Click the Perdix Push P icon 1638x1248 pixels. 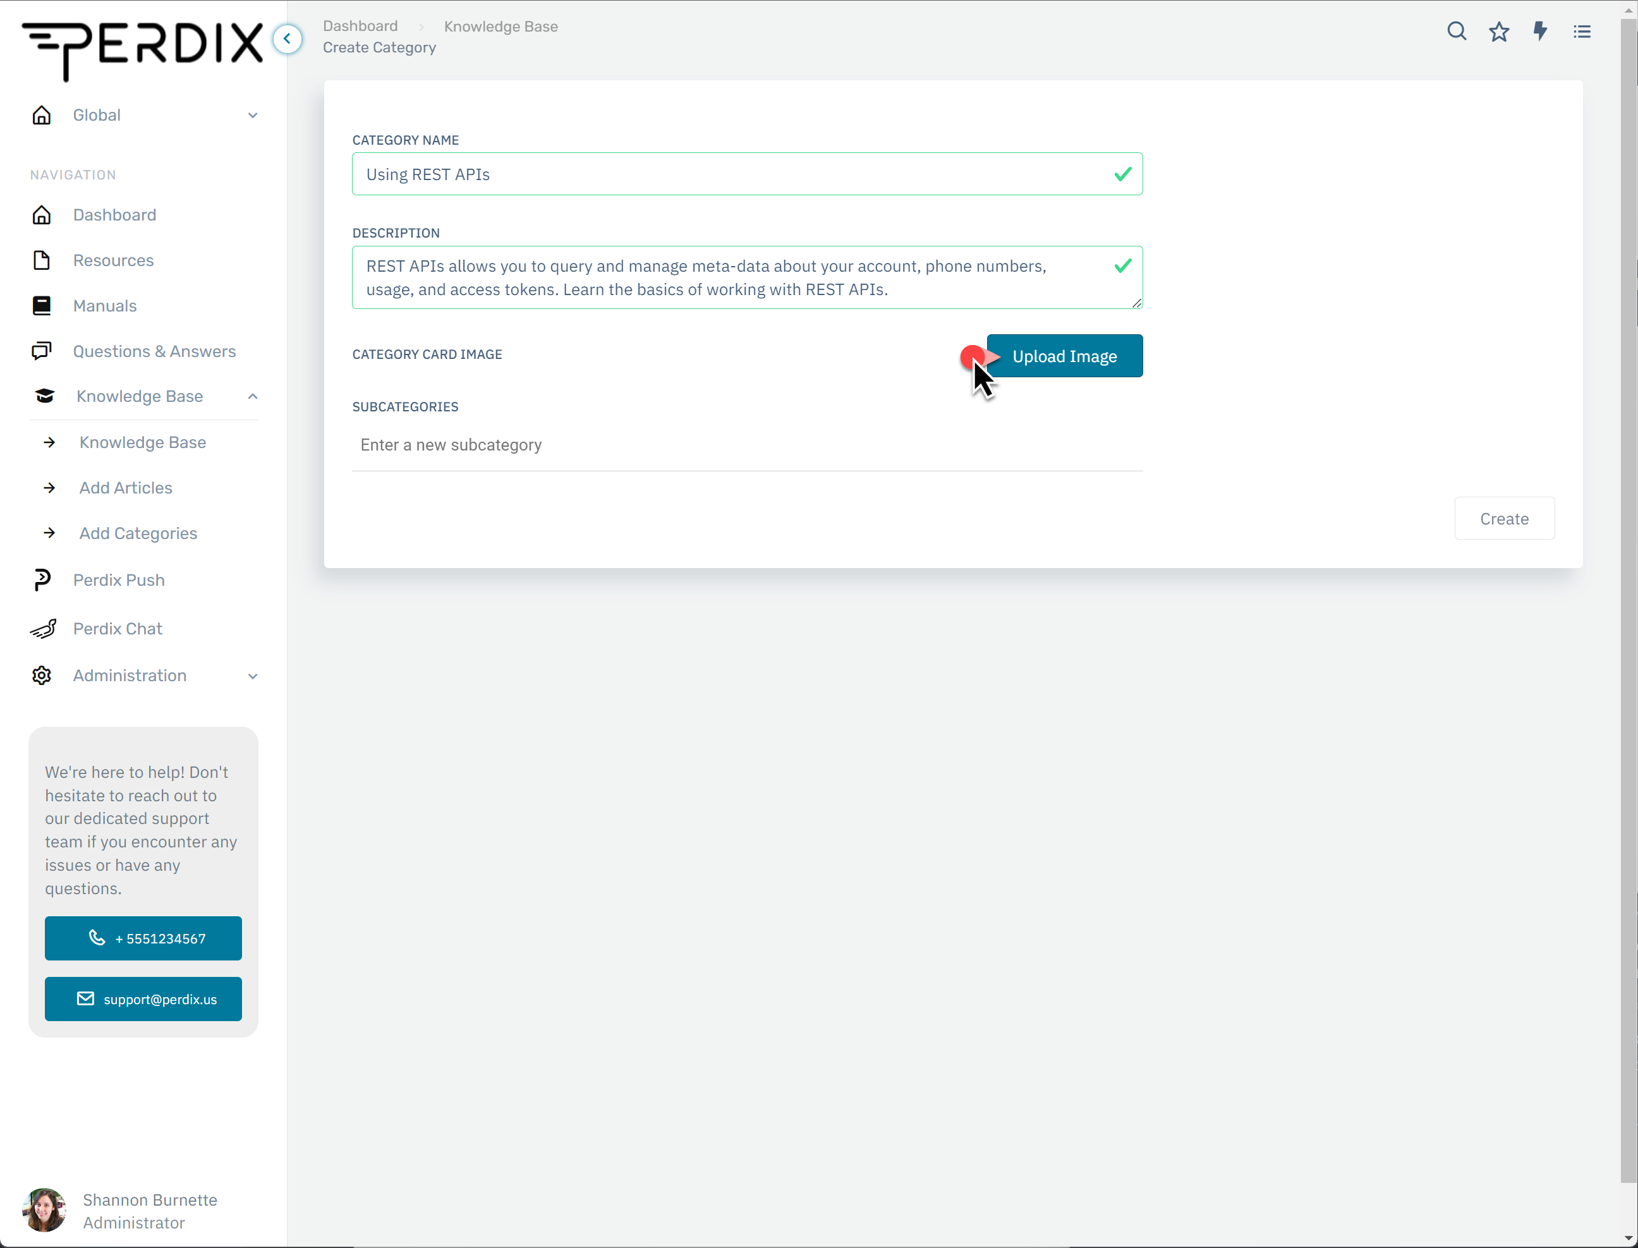(x=42, y=579)
